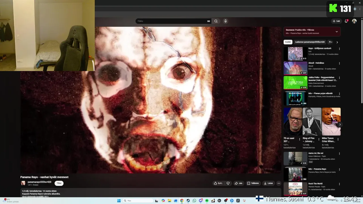Click the title Rock The World

(315, 184)
